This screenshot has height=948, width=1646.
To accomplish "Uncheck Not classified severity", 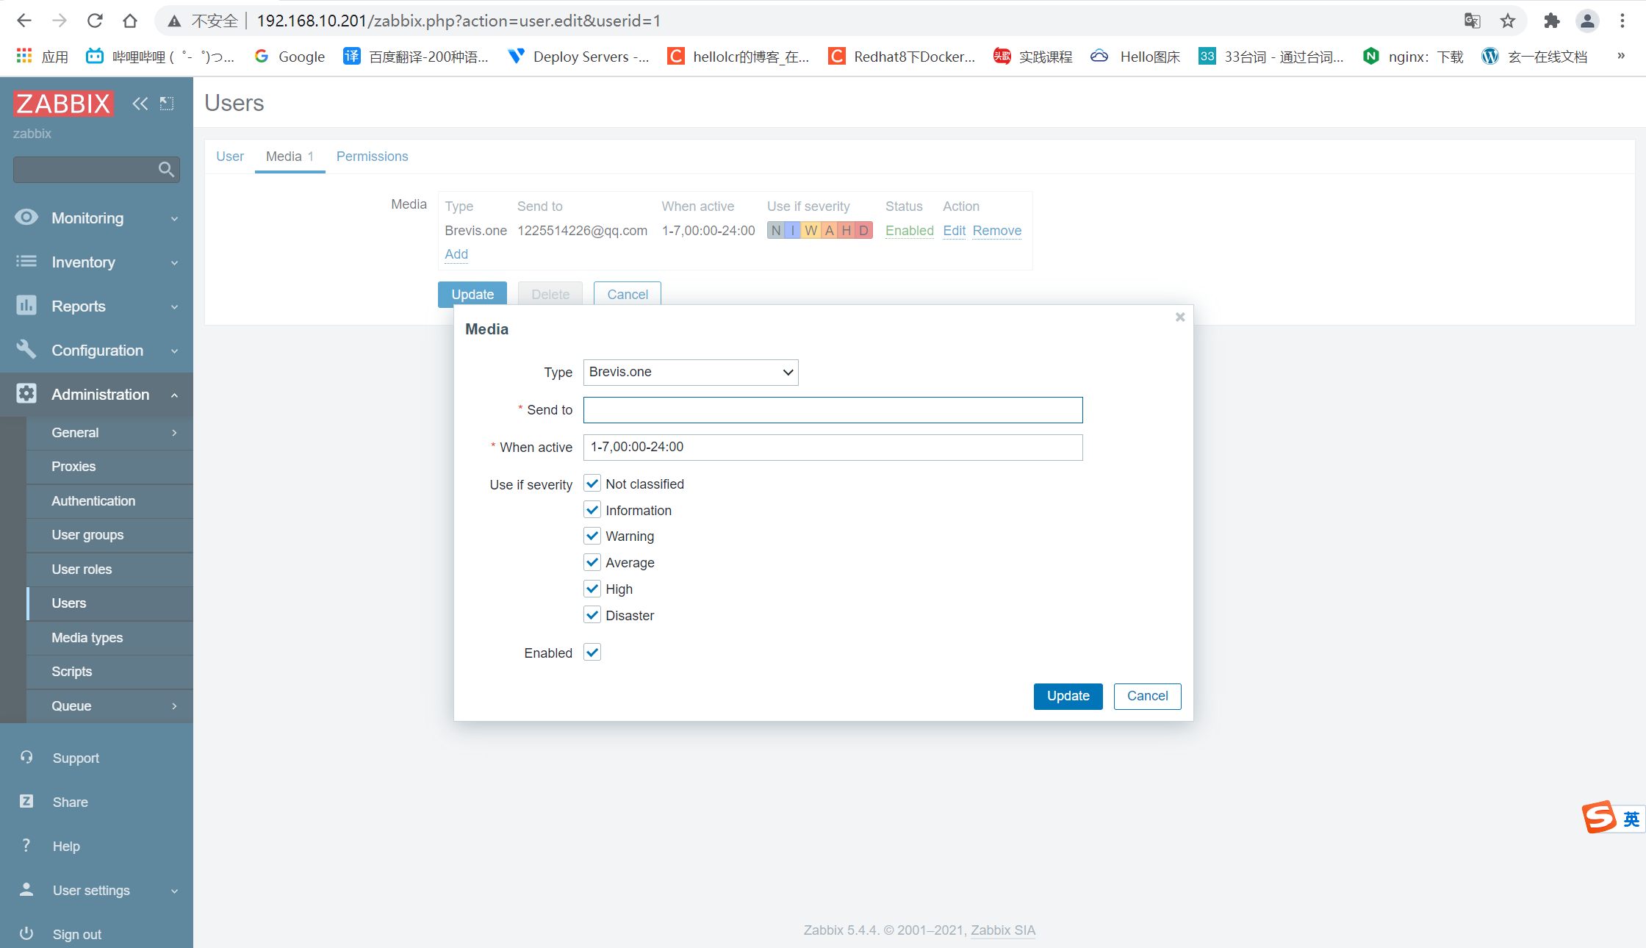I will [592, 484].
